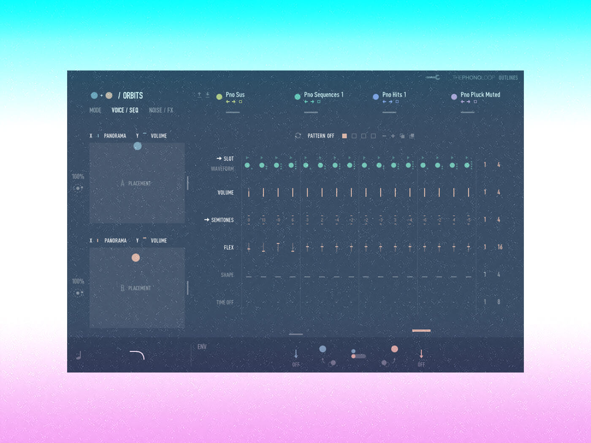Switch to the NOISE / FX tab

161,110
